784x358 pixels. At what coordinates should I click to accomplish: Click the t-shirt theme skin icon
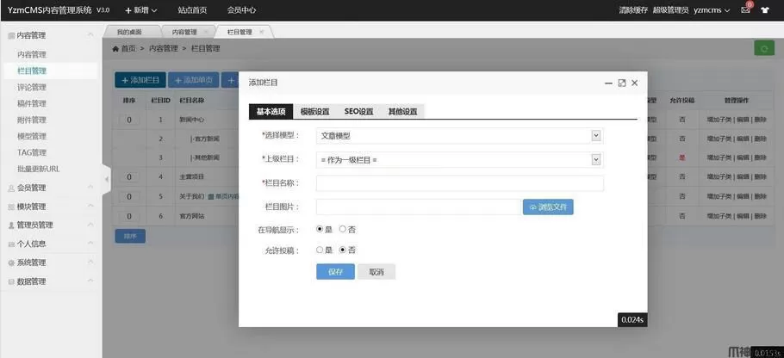pyautogui.click(x=764, y=10)
